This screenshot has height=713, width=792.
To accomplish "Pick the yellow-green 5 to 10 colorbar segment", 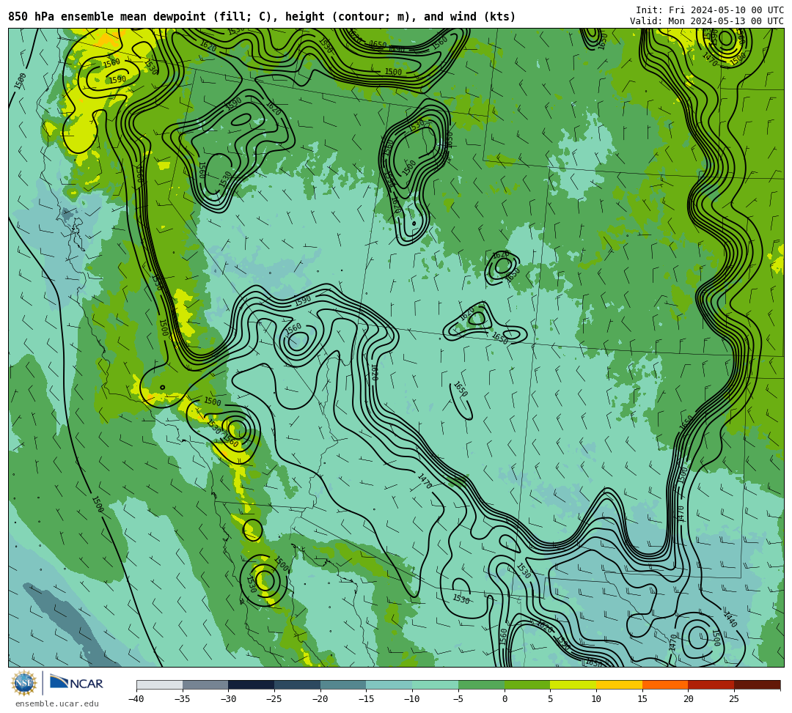I will (x=573, y=684).
